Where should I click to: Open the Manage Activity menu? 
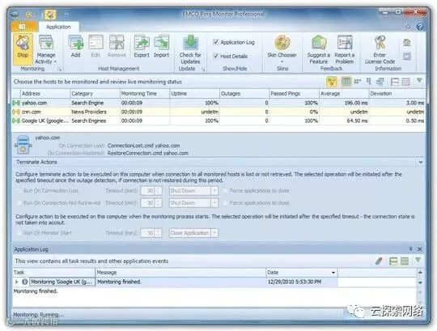tap(46, 49)
